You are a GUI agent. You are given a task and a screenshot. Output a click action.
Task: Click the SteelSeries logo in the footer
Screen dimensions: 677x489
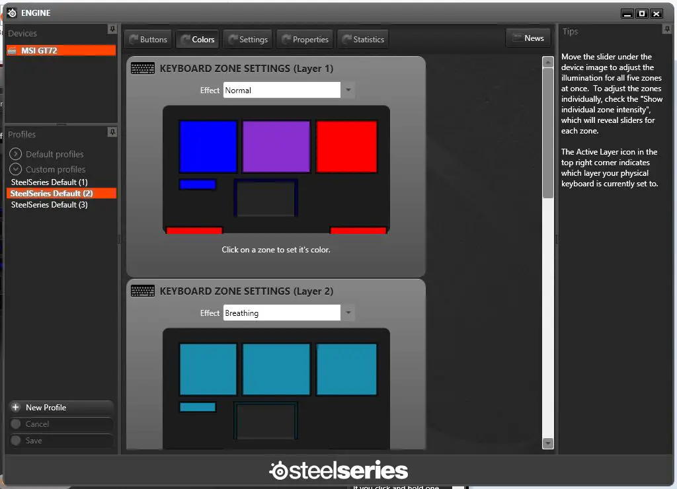point(338,470)
